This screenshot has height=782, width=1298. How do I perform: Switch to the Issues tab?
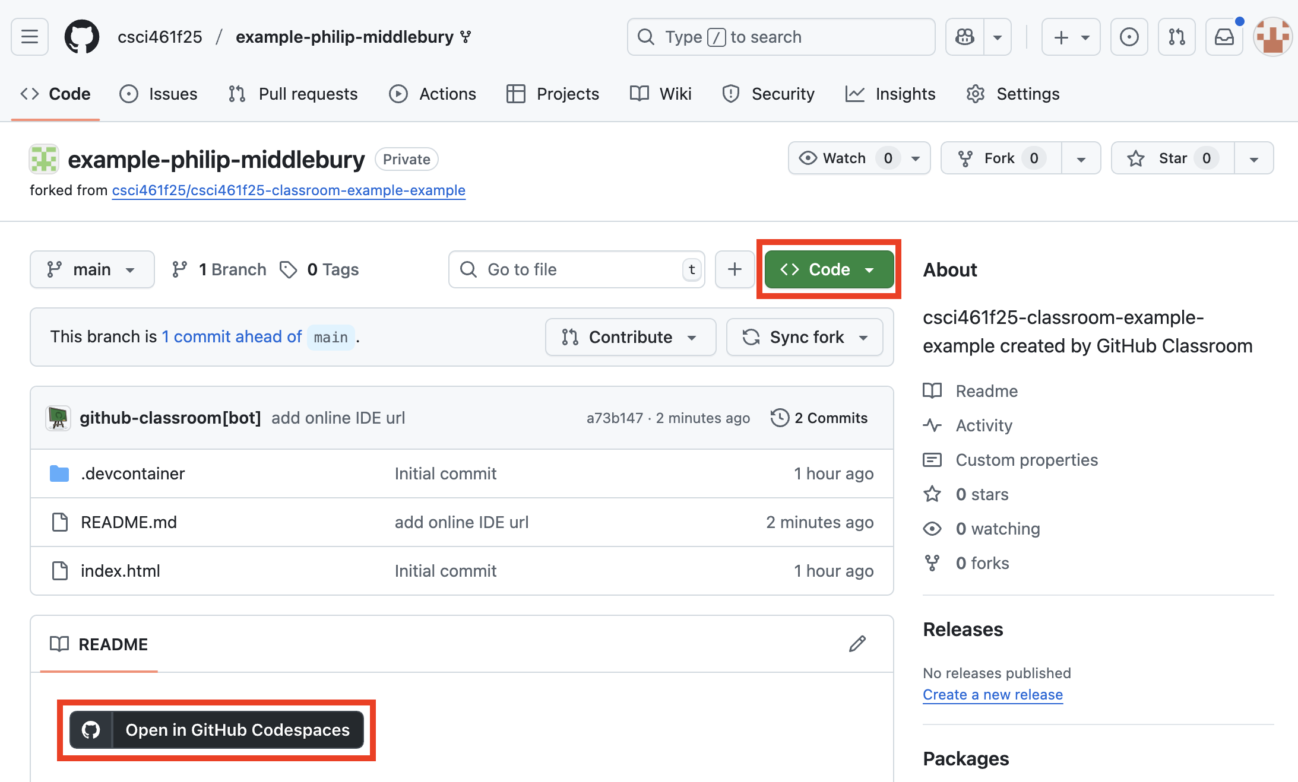click(x=159, y=94)
